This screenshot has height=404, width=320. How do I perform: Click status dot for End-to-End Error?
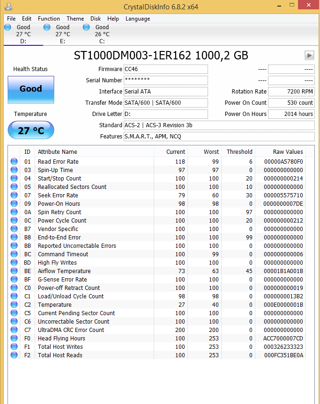[x=14, y=237]
